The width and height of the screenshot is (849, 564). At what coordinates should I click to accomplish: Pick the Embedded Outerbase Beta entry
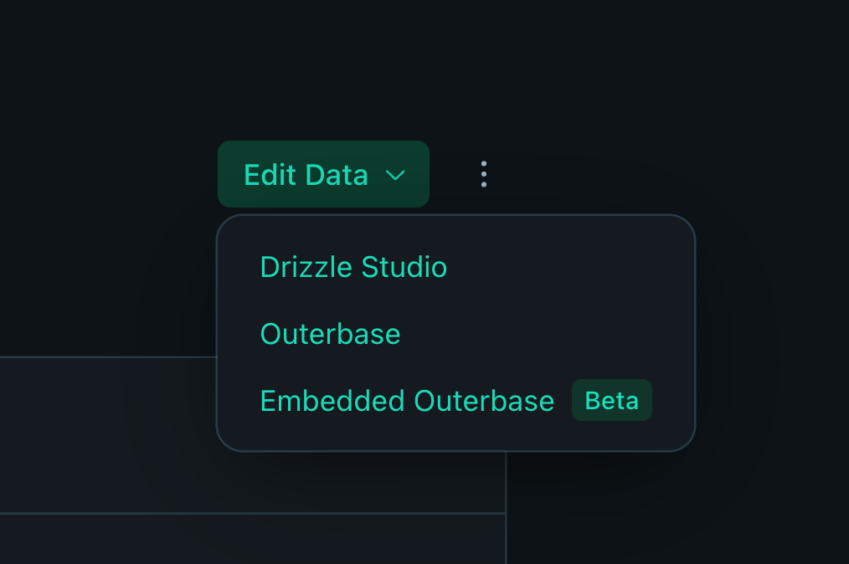click(456, 401)
